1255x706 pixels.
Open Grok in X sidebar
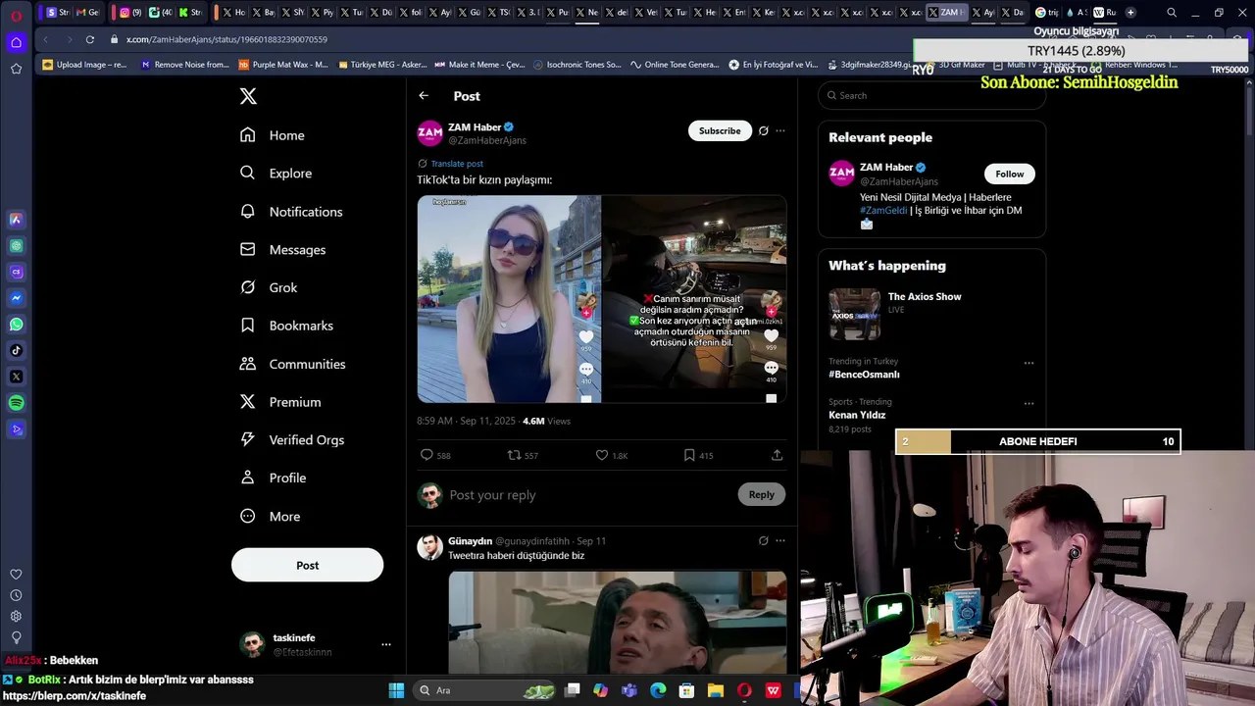point(269,287)
